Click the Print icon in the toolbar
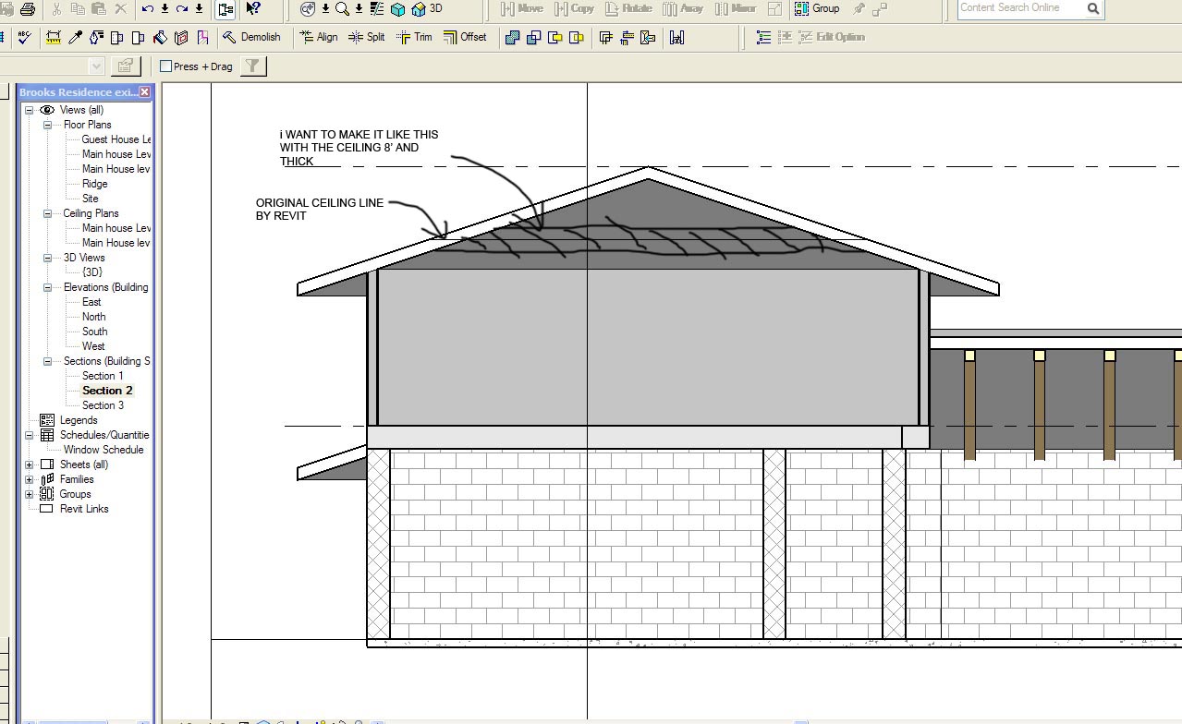The image size is (1182, 724). [28, 8]
